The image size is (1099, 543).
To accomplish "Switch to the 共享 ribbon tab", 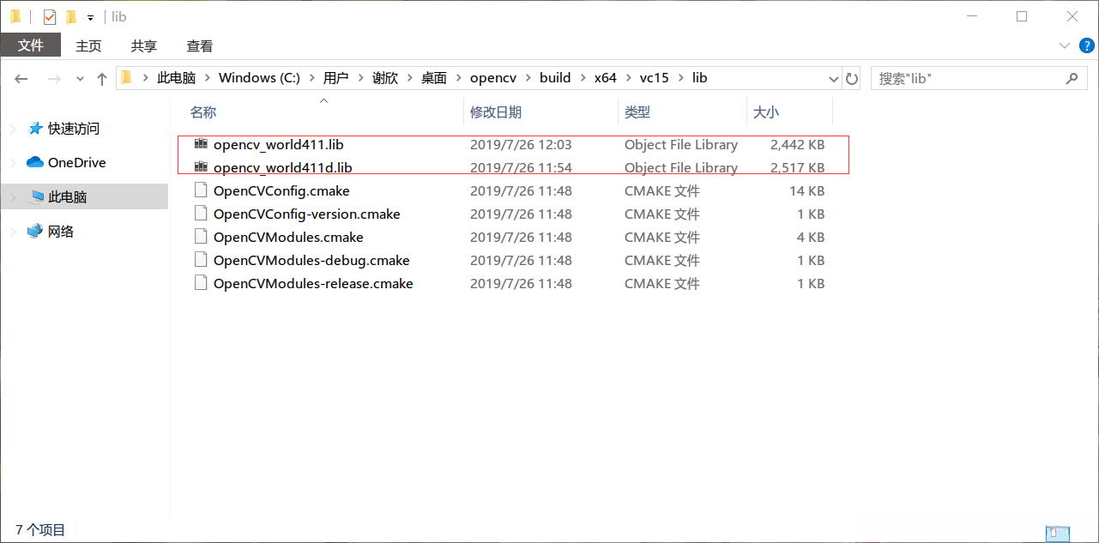I will (x=144, y=45).
